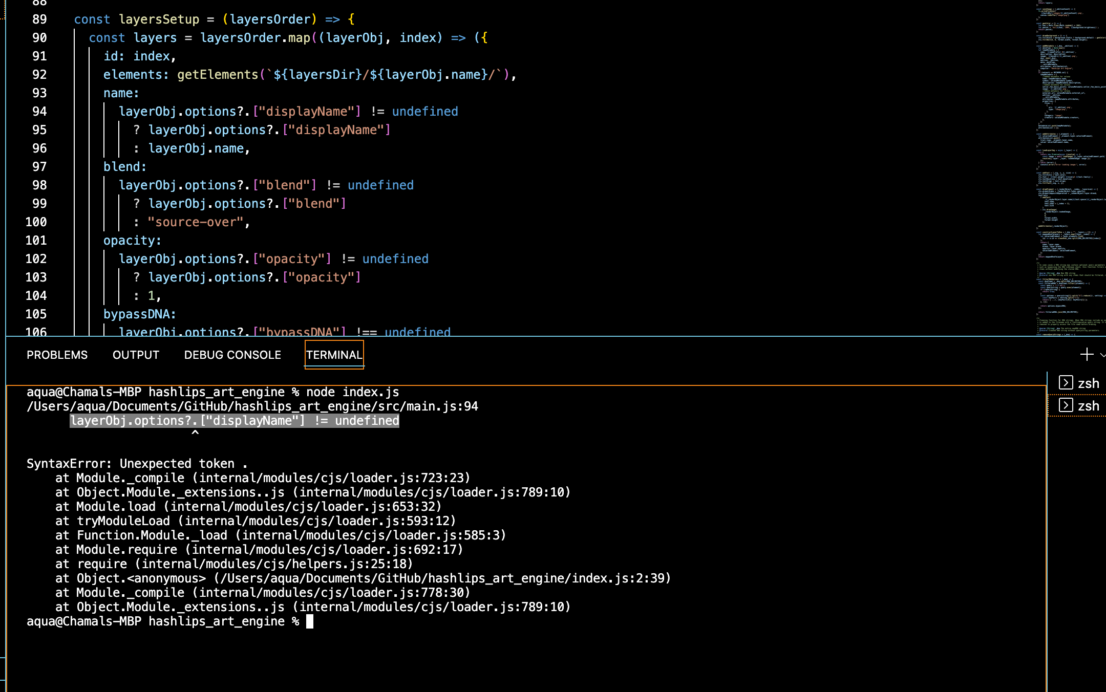Click the bypassDNA: property on line 105
Viewport: 1106px width, 692px height.
(x=140, y=314)
